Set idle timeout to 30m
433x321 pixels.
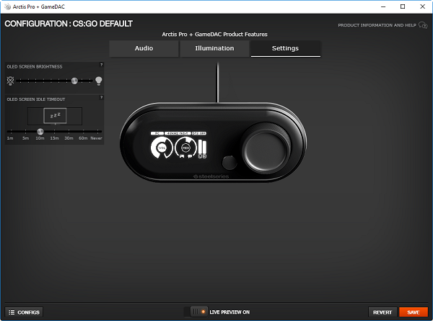[69, 138]
